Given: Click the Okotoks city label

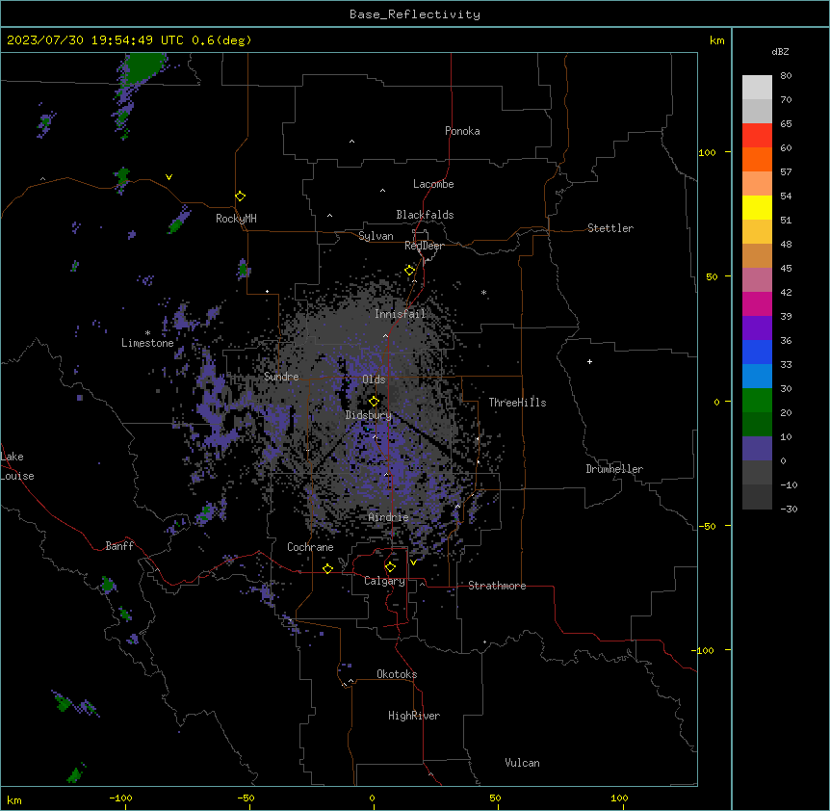Looking at the screenshot, I should click(x=397, y=674).
